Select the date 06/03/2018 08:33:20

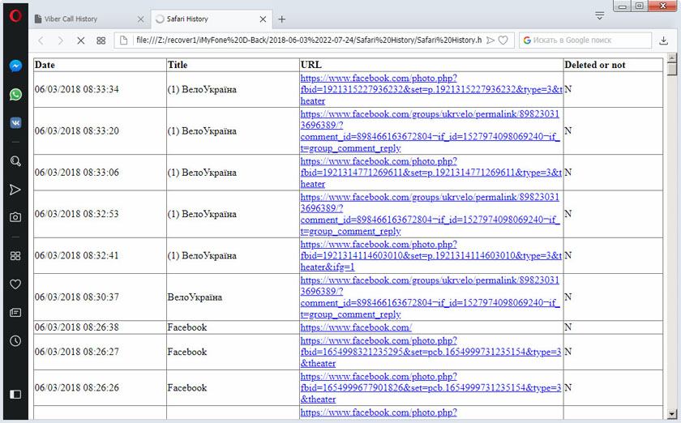77,130
